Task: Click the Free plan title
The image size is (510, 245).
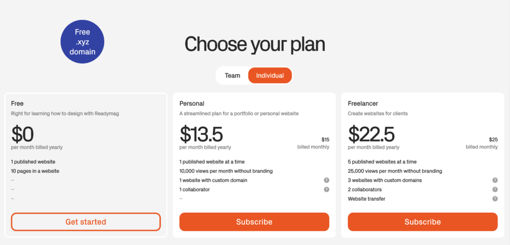Action: (17, 104)
